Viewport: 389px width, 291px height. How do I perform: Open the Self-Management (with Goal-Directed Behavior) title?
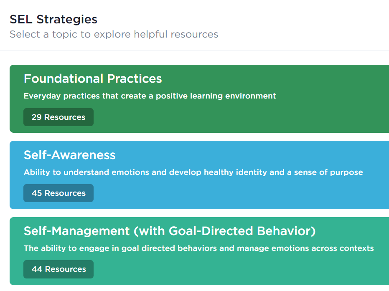(169, 231)
